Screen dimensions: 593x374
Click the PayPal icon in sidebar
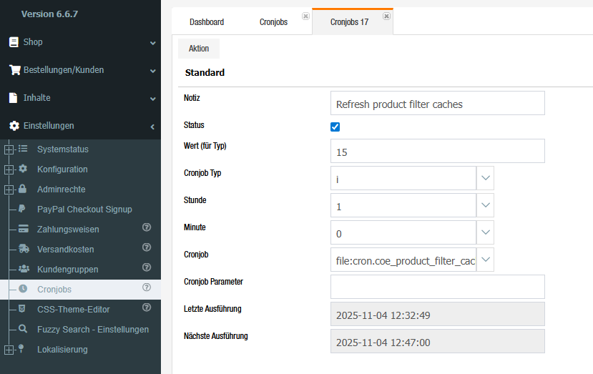[x=23, y=210]
